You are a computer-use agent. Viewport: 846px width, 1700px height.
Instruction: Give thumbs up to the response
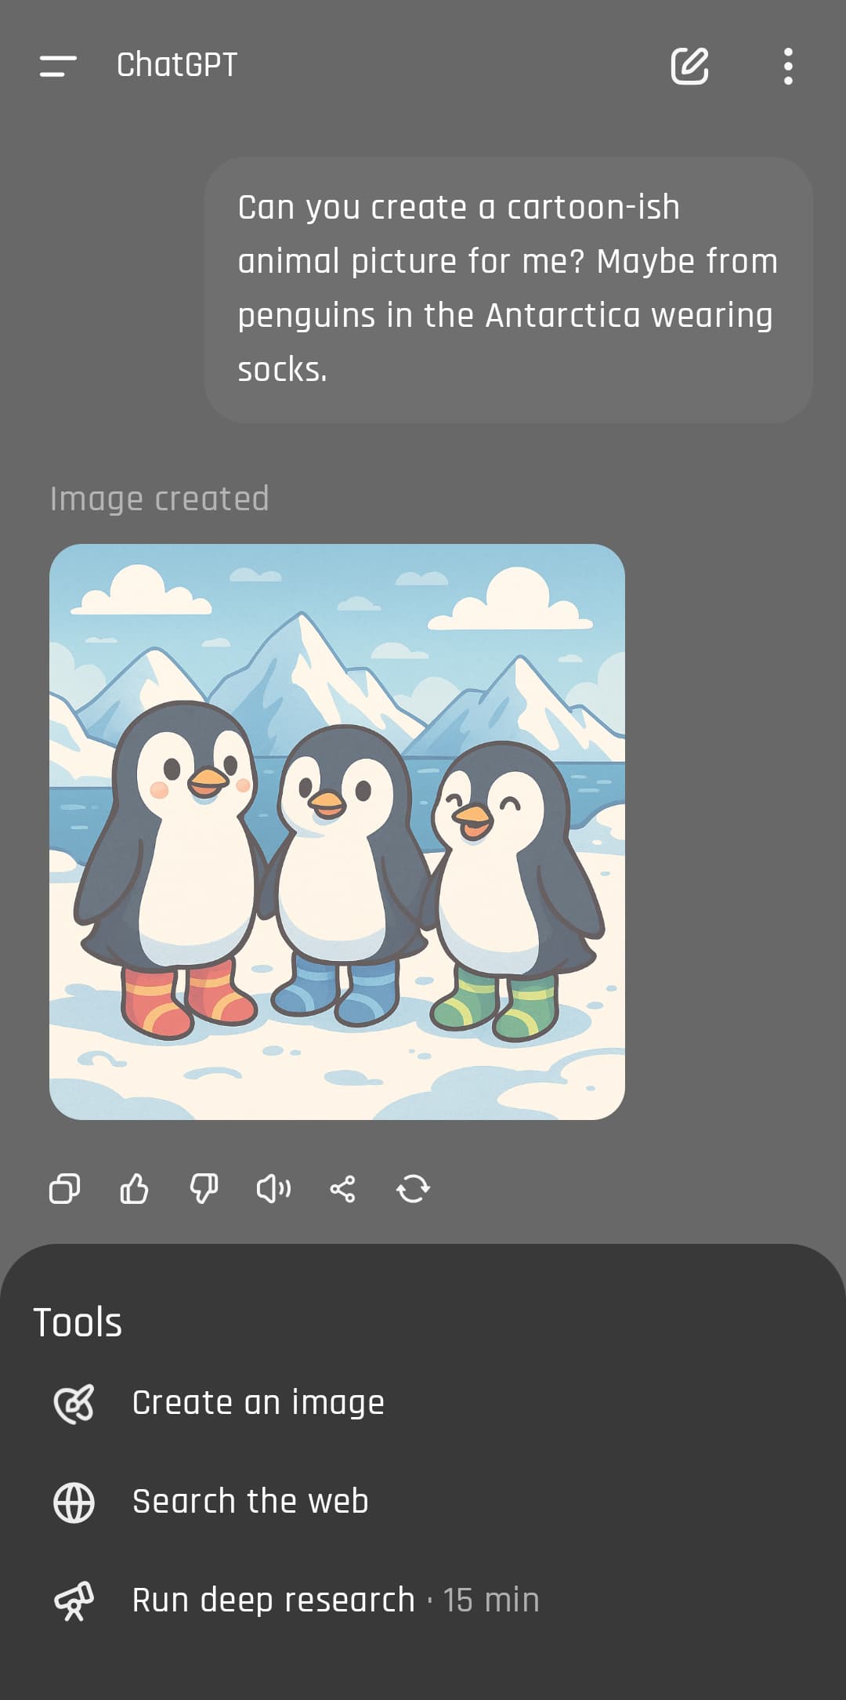coord(134,1189)
